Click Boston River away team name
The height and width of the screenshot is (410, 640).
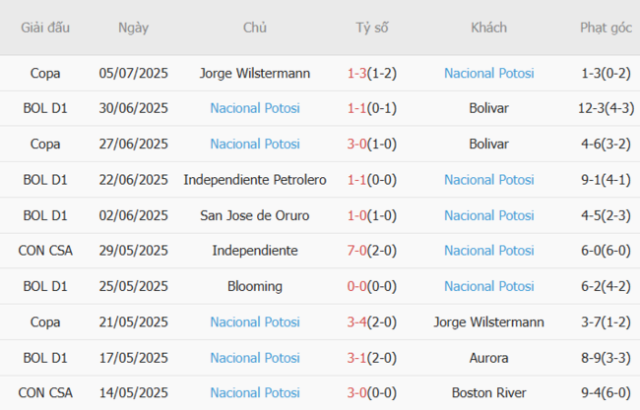(488, 393)
